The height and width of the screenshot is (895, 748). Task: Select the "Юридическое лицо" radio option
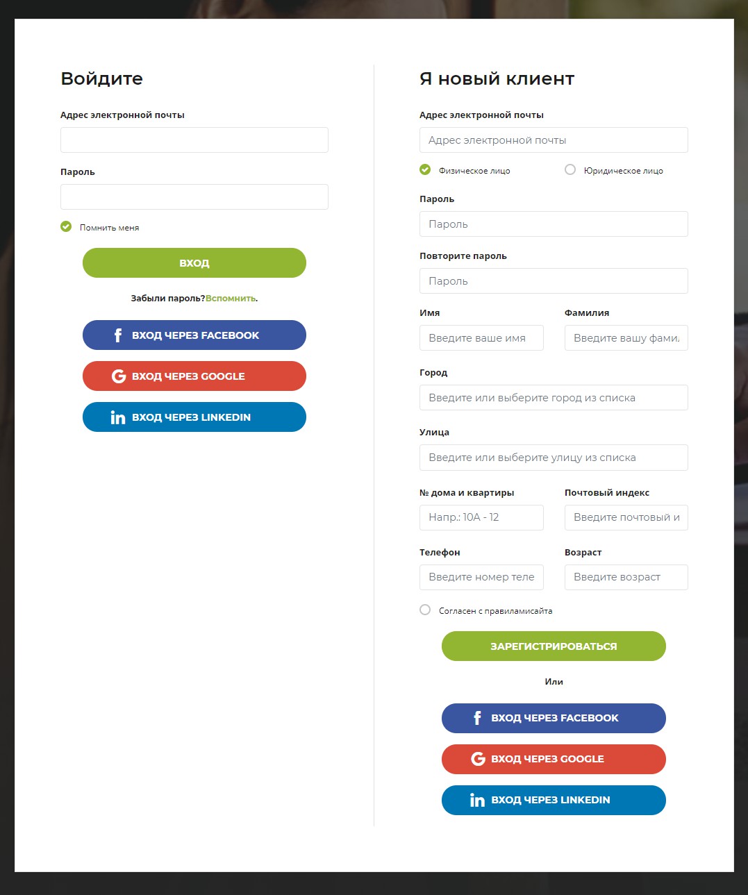tap(570, 169)
